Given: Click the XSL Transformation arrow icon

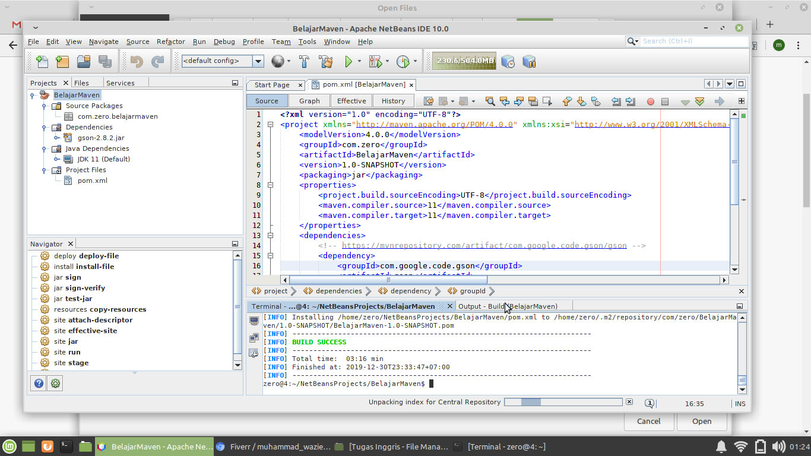Looking at the screenshot, I should pos(719,102).
